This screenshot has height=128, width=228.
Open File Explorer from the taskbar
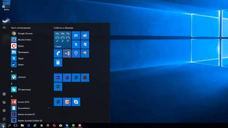[22, 126]
